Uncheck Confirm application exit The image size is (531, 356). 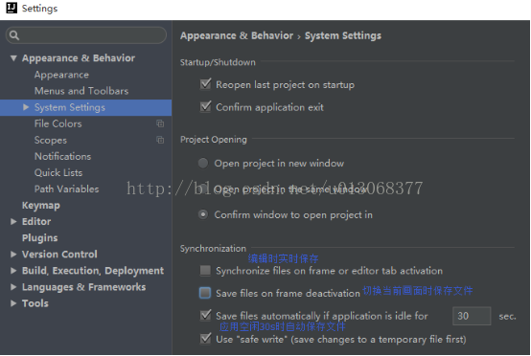[205, 107]
